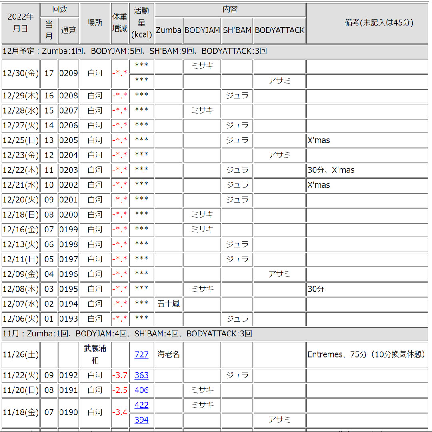The image size is (432, 432).
Task: Click the BODYATTACK column header
Action: point(279,30)
